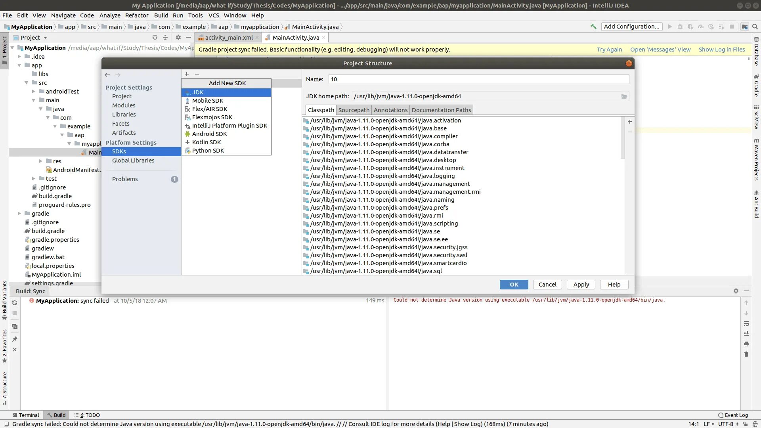761x428 pixels.
Task: Choose Android SDK from Add New SDK
Action: (226, 134)
